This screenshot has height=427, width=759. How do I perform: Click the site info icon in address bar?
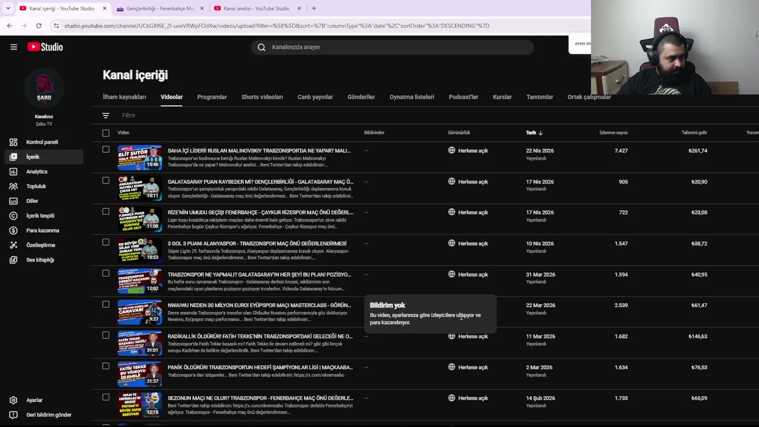click(56, 26)
